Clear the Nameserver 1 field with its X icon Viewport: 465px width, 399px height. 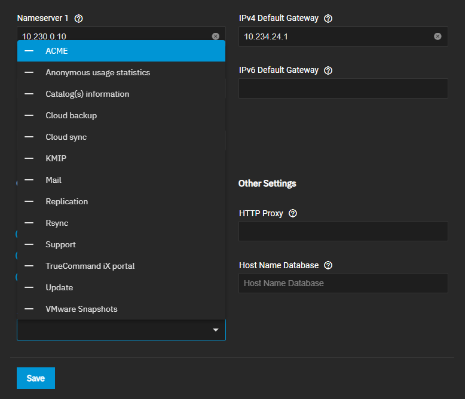pos(216,36)
